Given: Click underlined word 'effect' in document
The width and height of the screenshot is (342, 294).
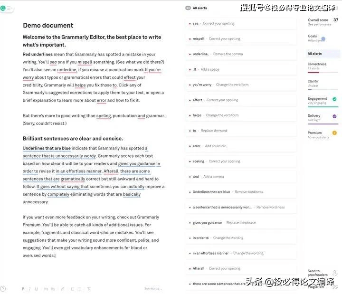Looking at the screenshot, I should coord(130,77).
